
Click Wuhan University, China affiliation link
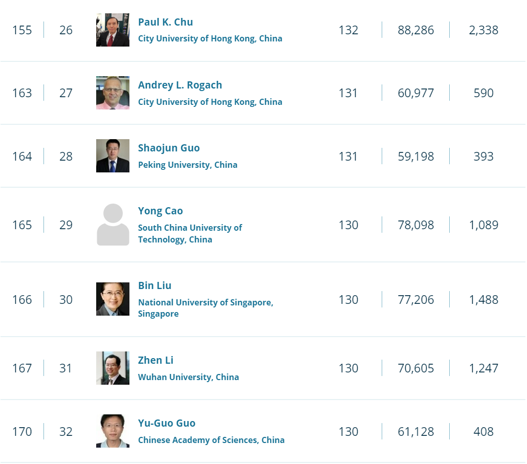[188, 377]
